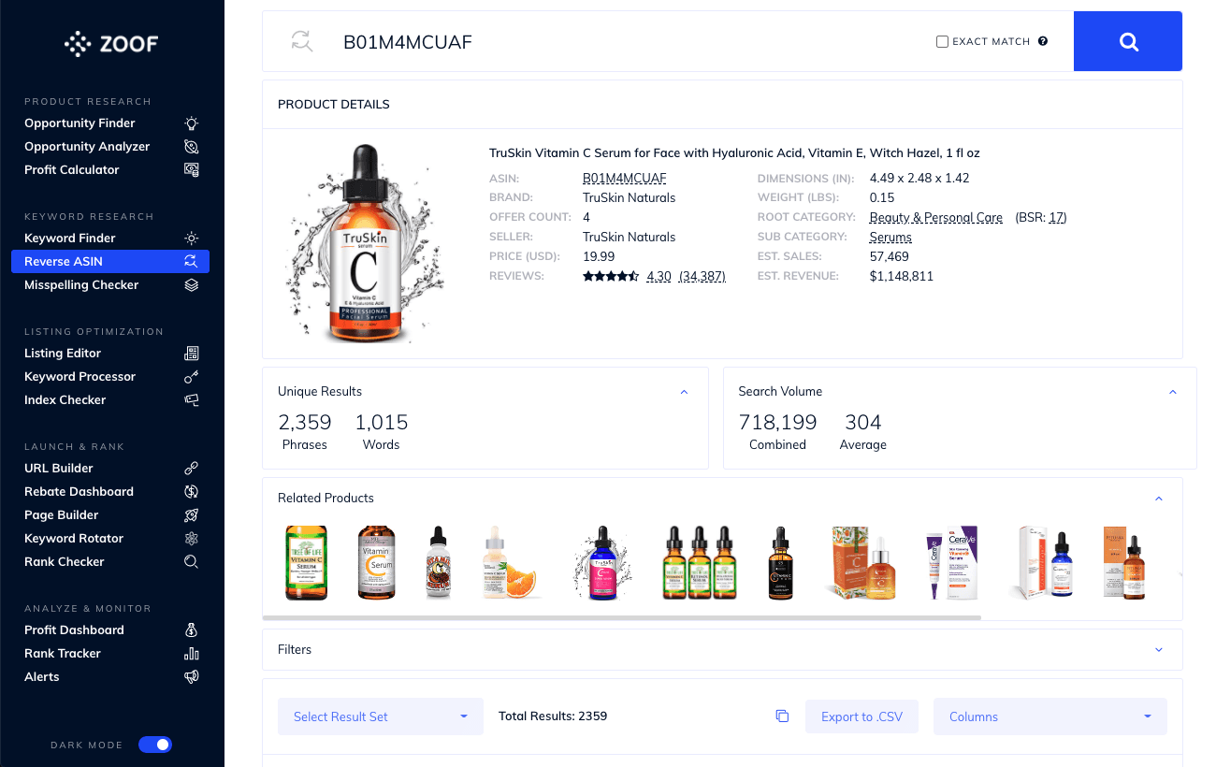The height and width of the screenshot is (767, 1216).
Task: Click the blue magnifier search button
Action: [1128, 41]
